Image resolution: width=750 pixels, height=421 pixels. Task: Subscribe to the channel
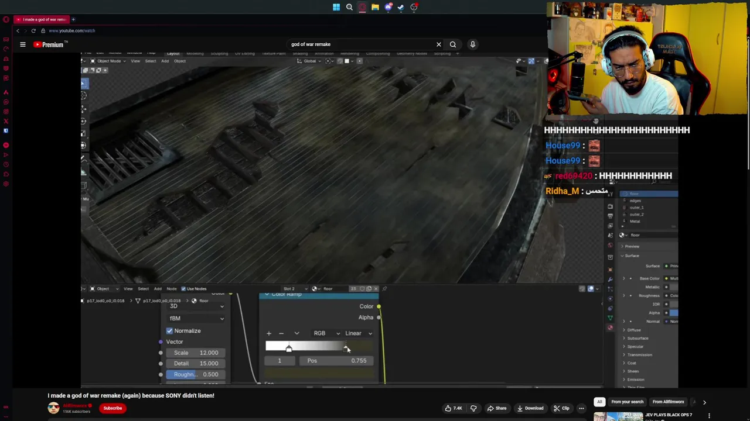pyautogui.click(x=112, y=408)
